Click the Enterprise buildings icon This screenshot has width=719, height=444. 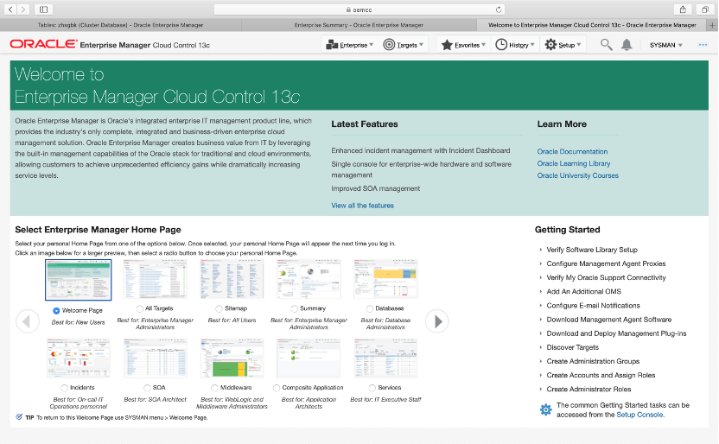click(332, 45)
